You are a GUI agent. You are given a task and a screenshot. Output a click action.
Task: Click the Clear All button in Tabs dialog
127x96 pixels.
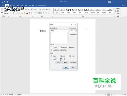(x=73, y=63)
